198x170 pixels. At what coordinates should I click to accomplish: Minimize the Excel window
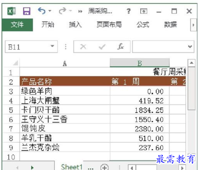[159, 12]
